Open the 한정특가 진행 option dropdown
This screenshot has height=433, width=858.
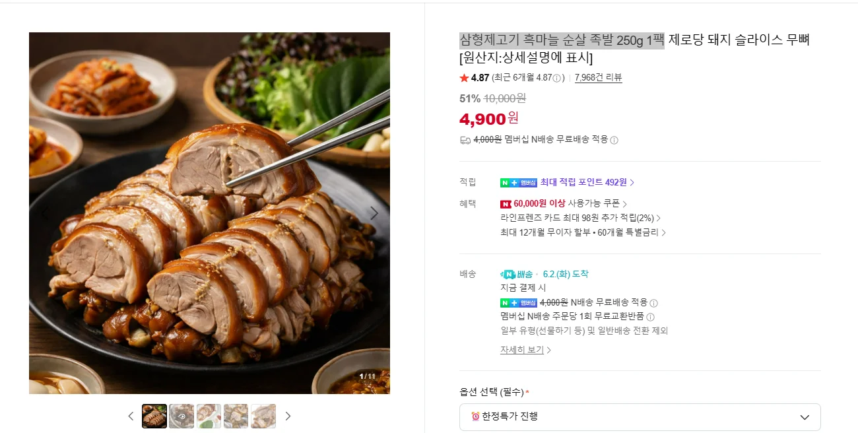(x=640, y=416)
